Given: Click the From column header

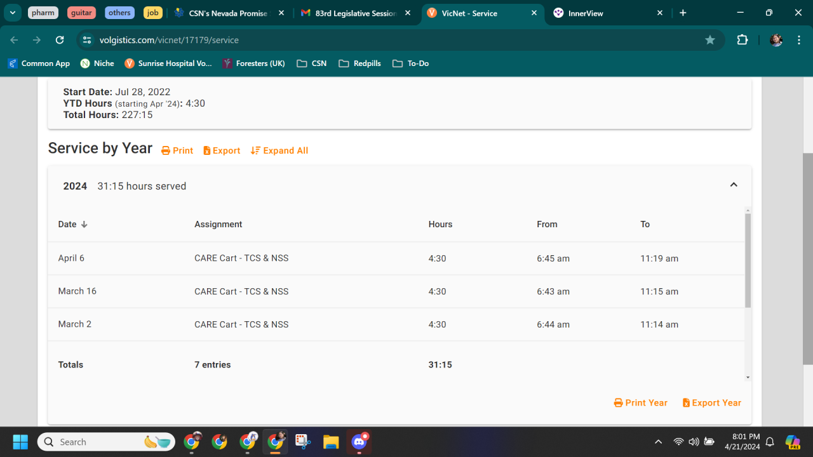Looking at the screenshot, I should (547, 224).
